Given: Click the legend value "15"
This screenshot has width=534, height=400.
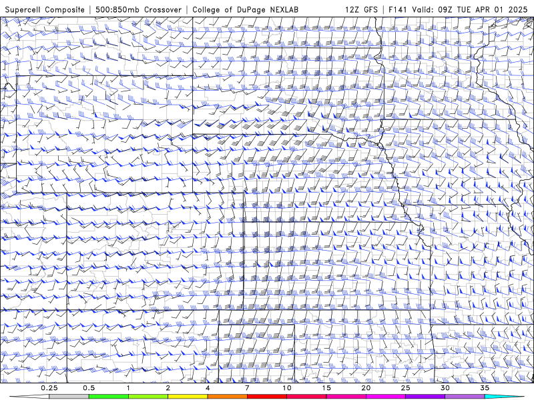Looking at the screenshot, I should (326, 388).
